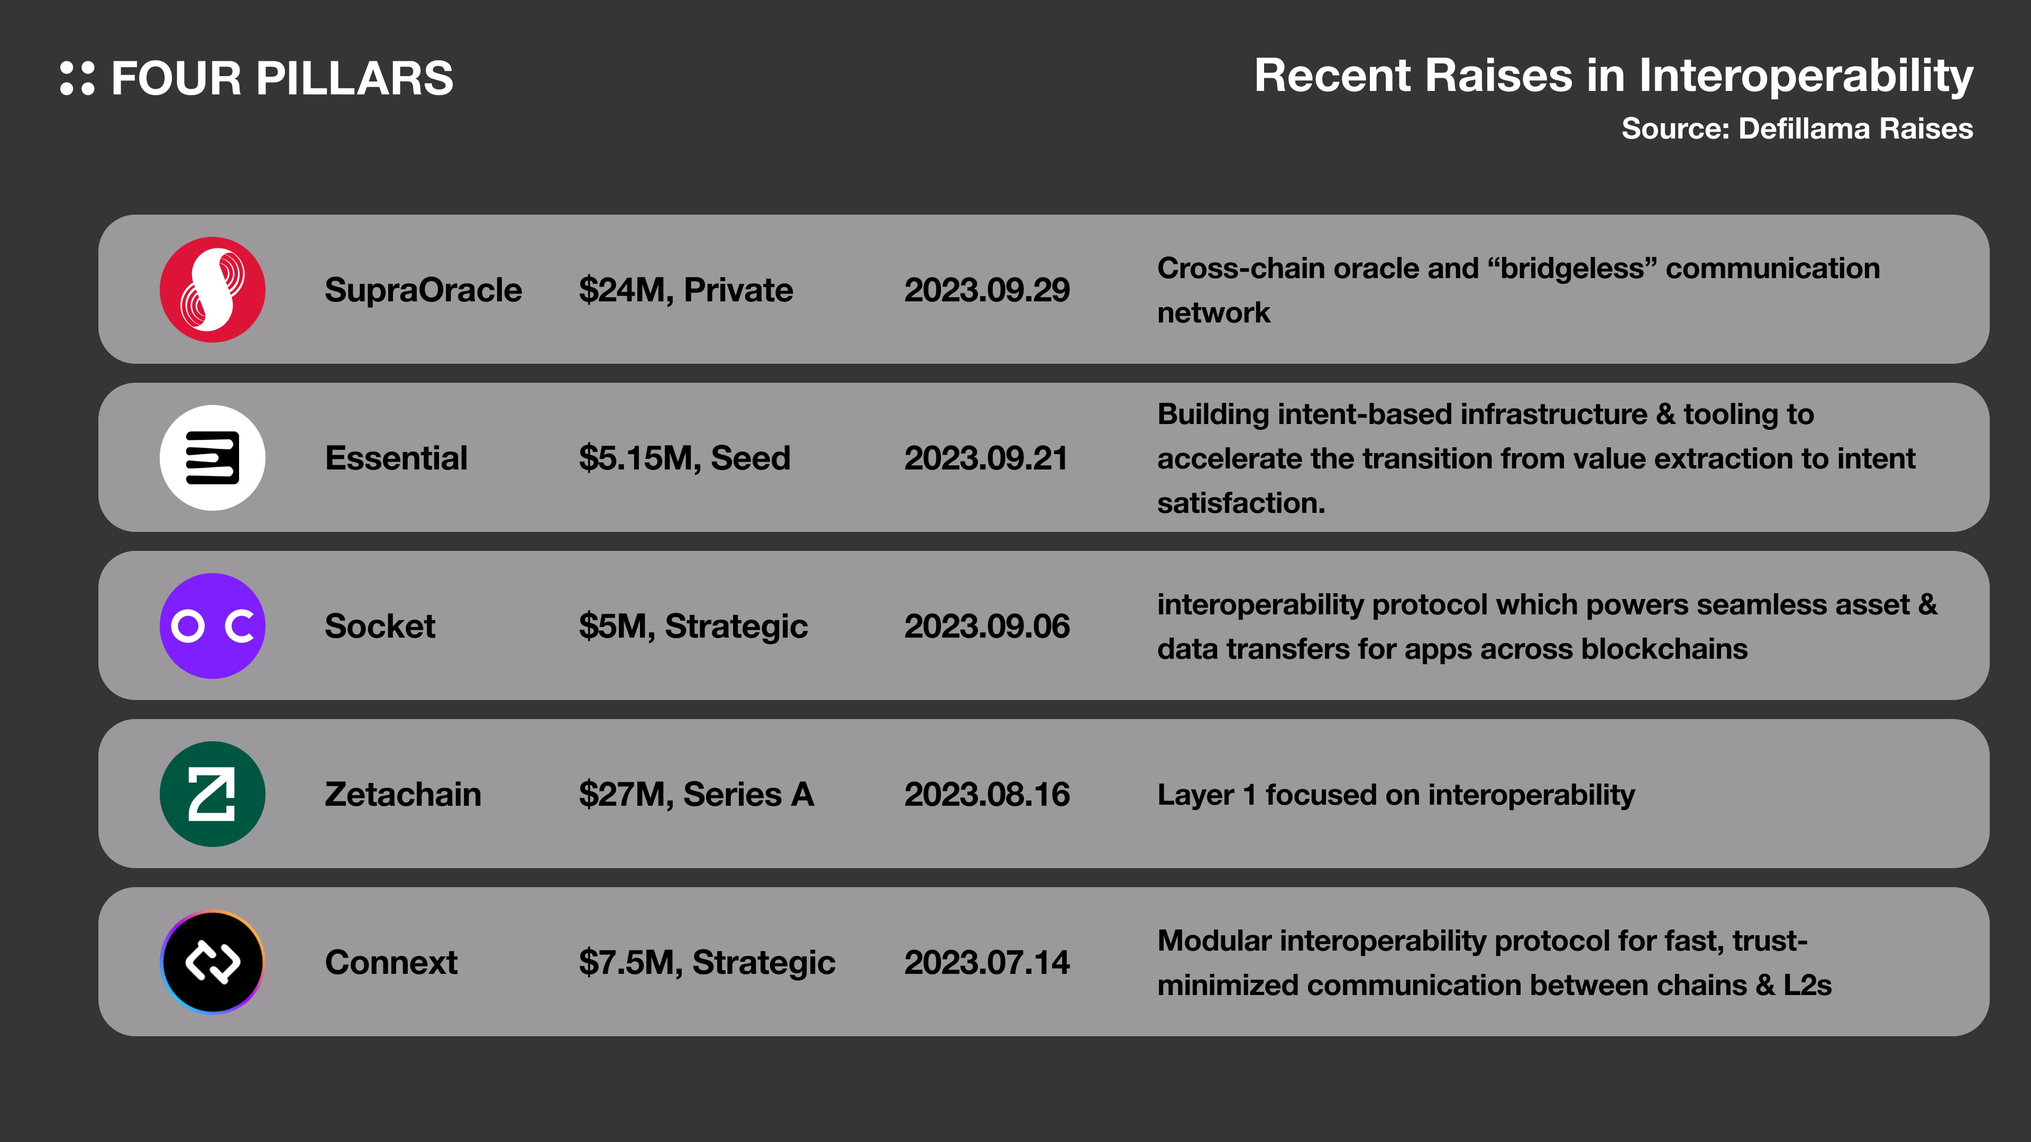
Task: Click the FOUR PILLARS brand text
Action: (x=282, y=78)
